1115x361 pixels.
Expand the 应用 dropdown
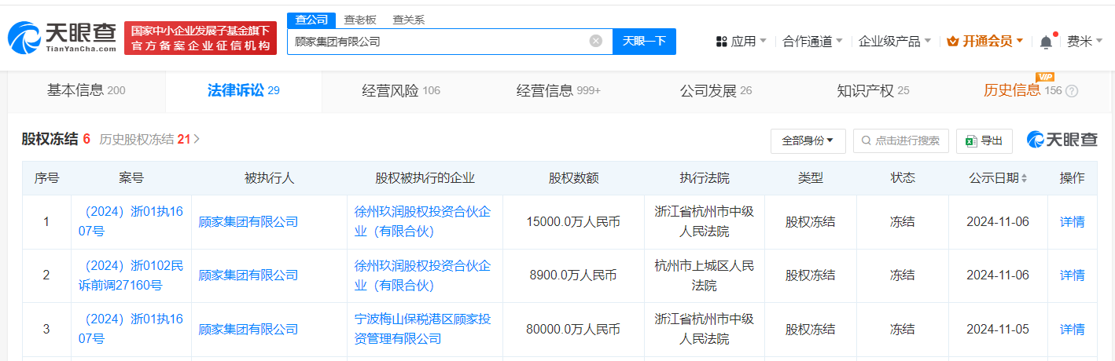pyautogui.click(x=741, y=42)
